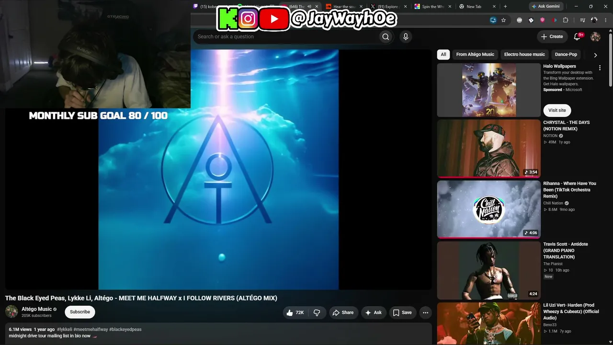The width and height of the screenshot is (613, 345).
Task: Open the Chrome profile avatar in toolbar
Action: (x=594, y=20)
